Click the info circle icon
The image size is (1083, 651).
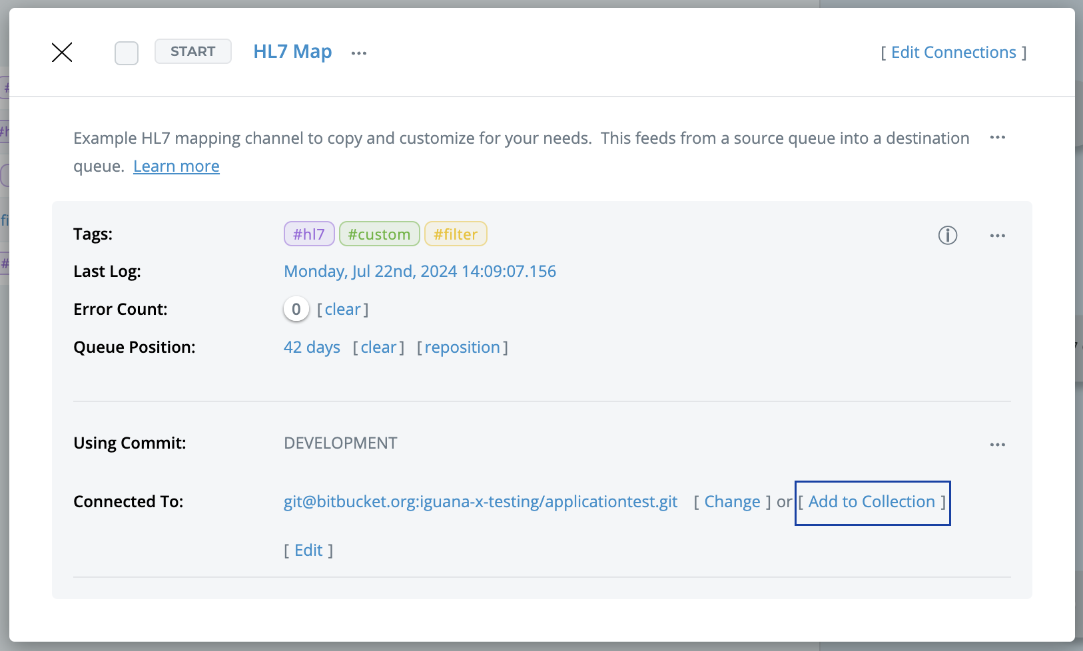947,235
